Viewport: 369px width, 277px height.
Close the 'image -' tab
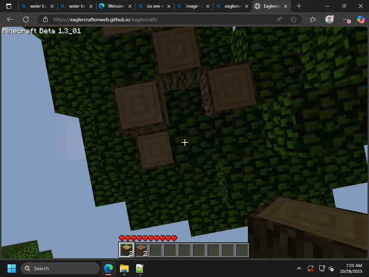coord(208,6)
